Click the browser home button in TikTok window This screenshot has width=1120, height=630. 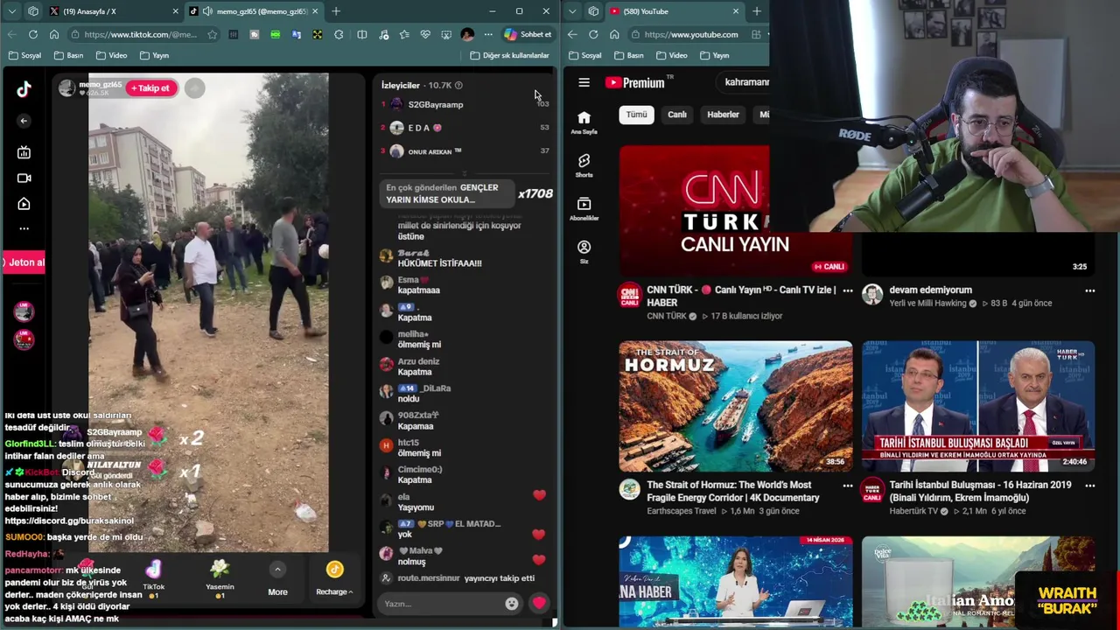[x=54, y=34]
